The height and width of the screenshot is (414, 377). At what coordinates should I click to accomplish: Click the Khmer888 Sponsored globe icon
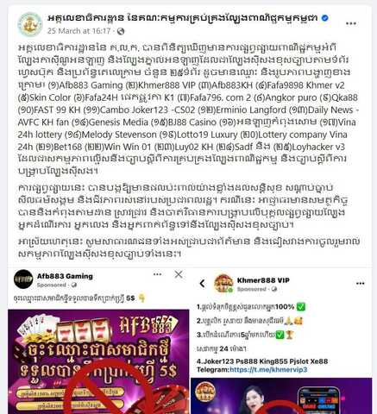coord(274,289)
